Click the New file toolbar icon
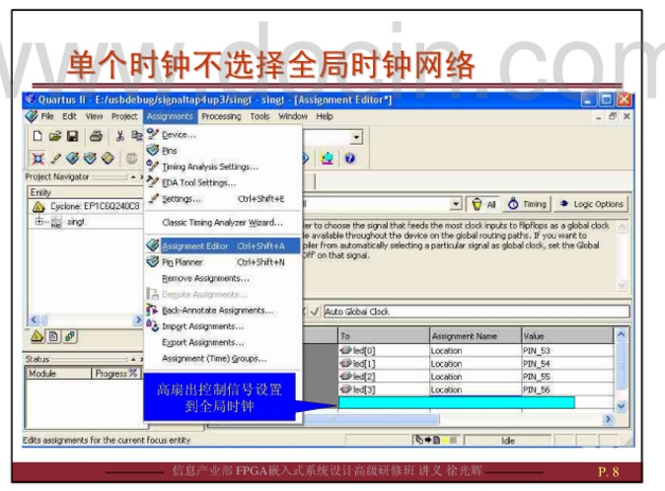Viewport: 665px width, 491px height. point(37,136)
